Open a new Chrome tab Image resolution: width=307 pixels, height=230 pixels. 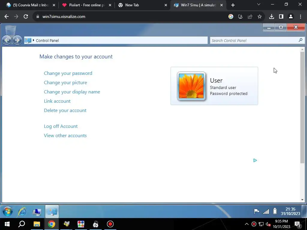[x=233, y=5]
